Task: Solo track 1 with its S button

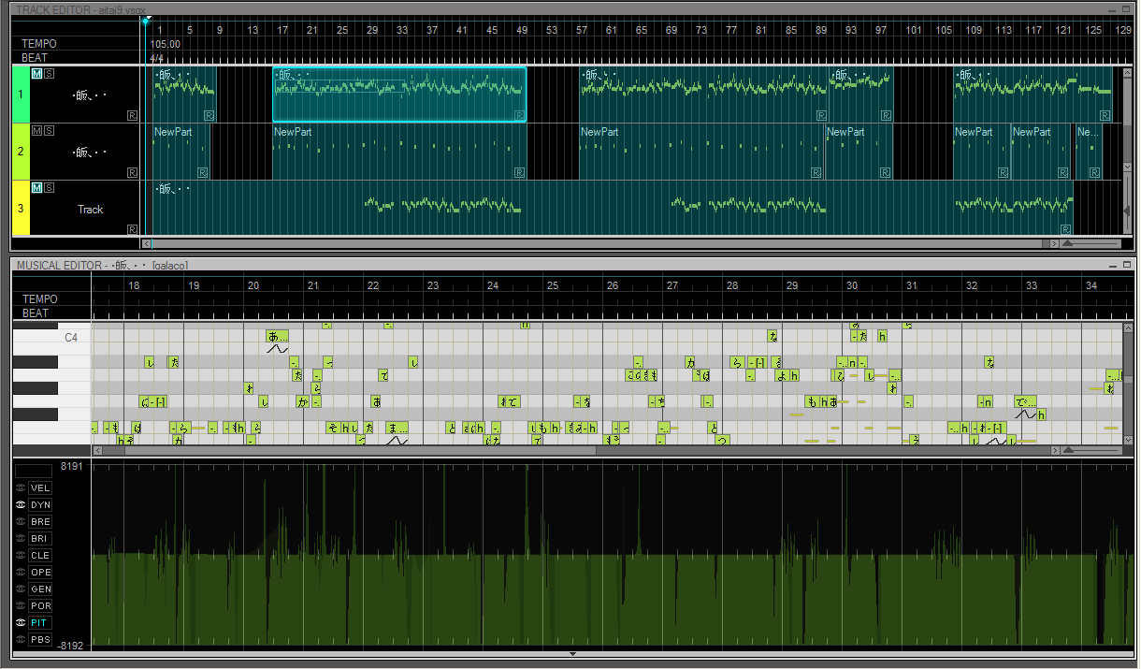Action: coord(49,73)
